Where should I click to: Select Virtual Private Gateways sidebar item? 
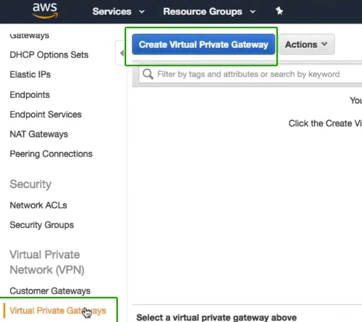tap(58, 311)
